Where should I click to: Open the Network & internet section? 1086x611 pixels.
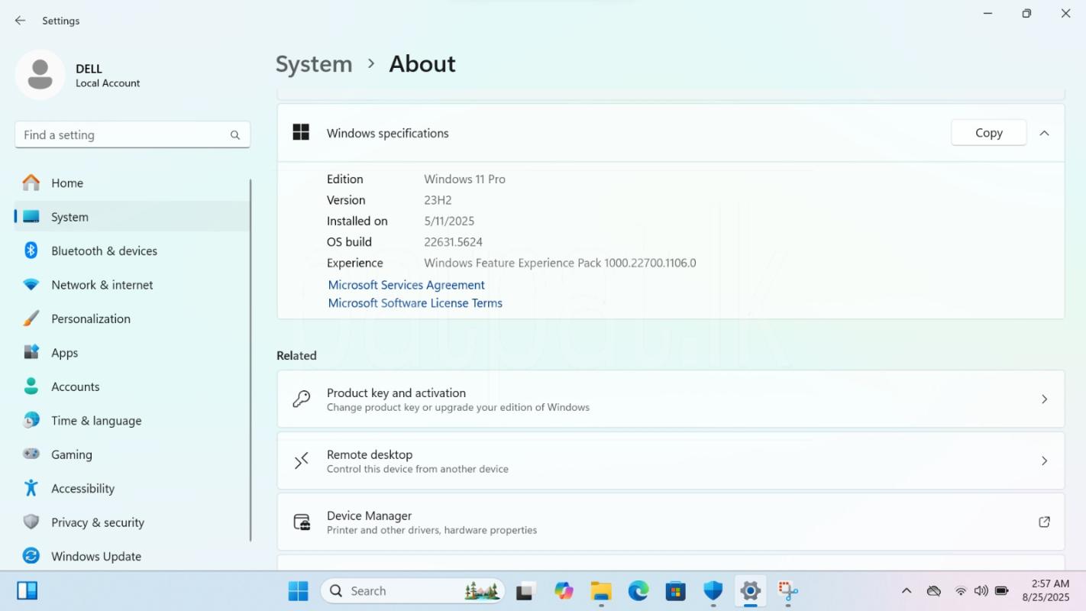click(102, 285)
